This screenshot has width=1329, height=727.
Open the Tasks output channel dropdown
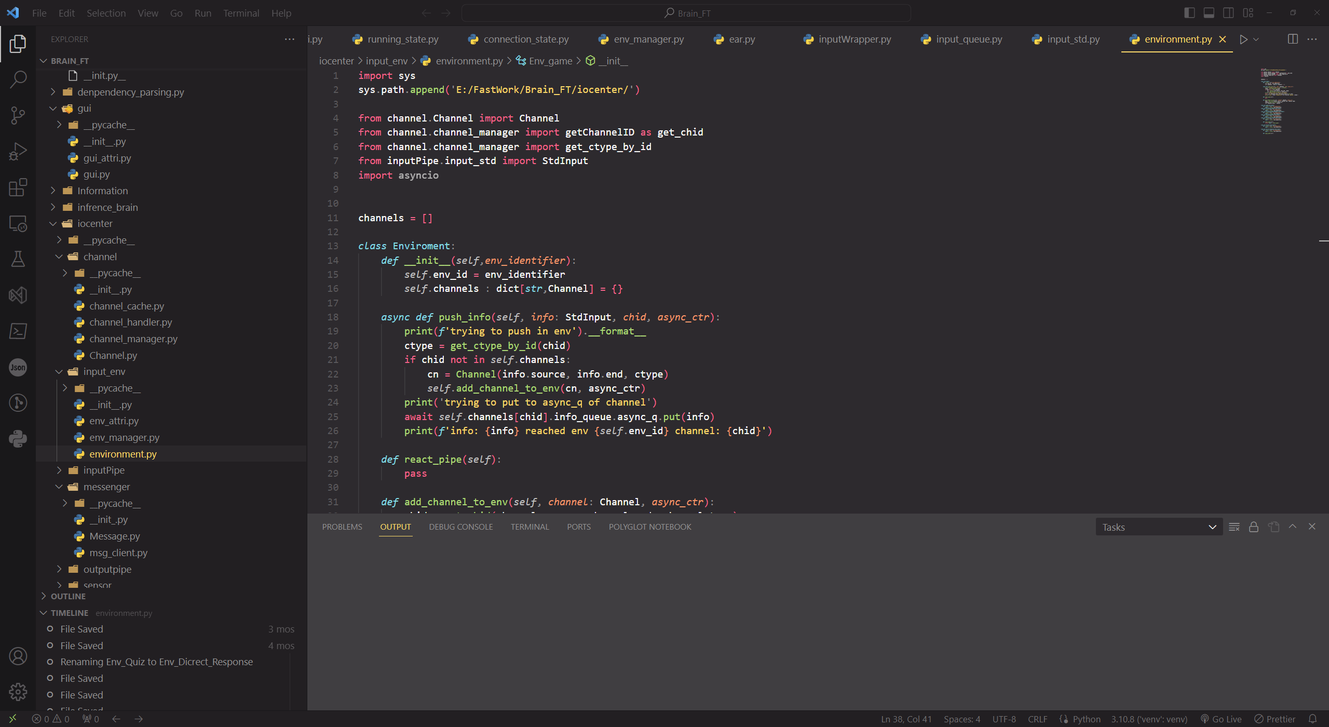point(1159,527)
